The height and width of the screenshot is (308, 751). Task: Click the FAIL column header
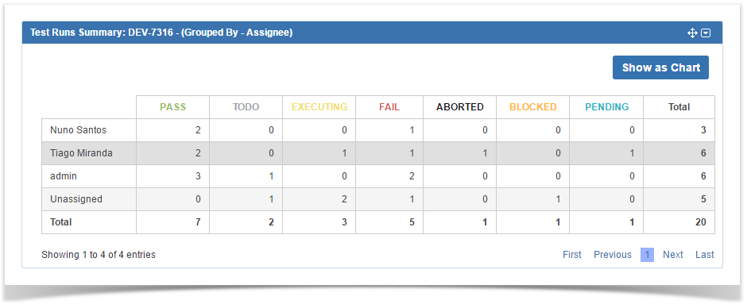[x=389, y=107]
